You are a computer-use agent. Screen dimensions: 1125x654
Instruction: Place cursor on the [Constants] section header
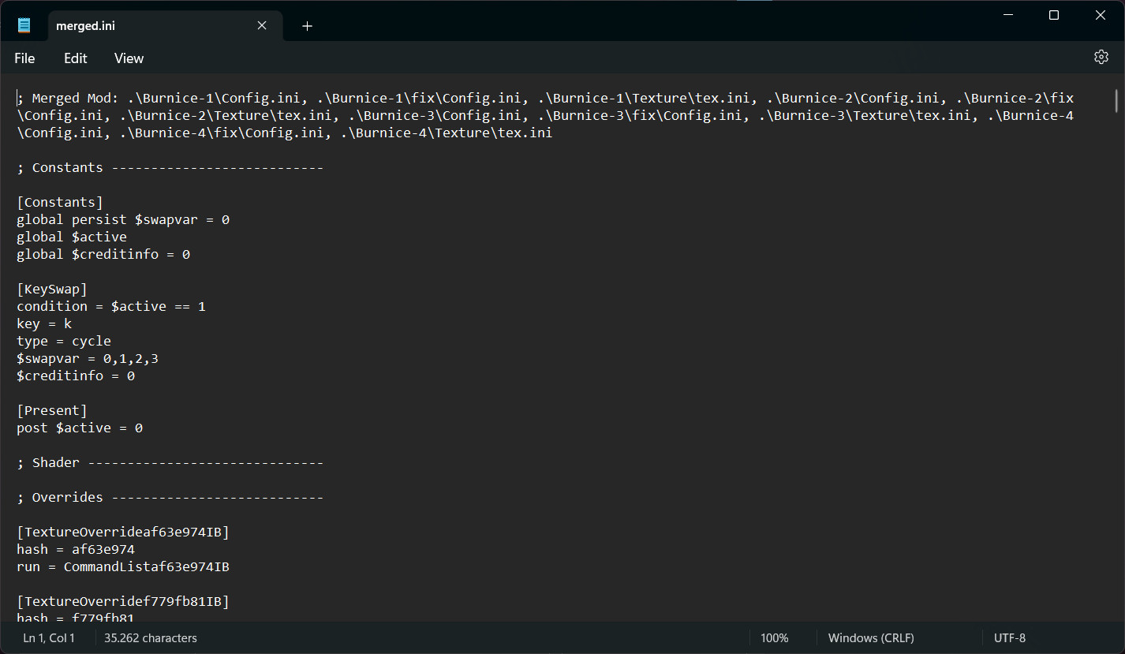point(59,202)
